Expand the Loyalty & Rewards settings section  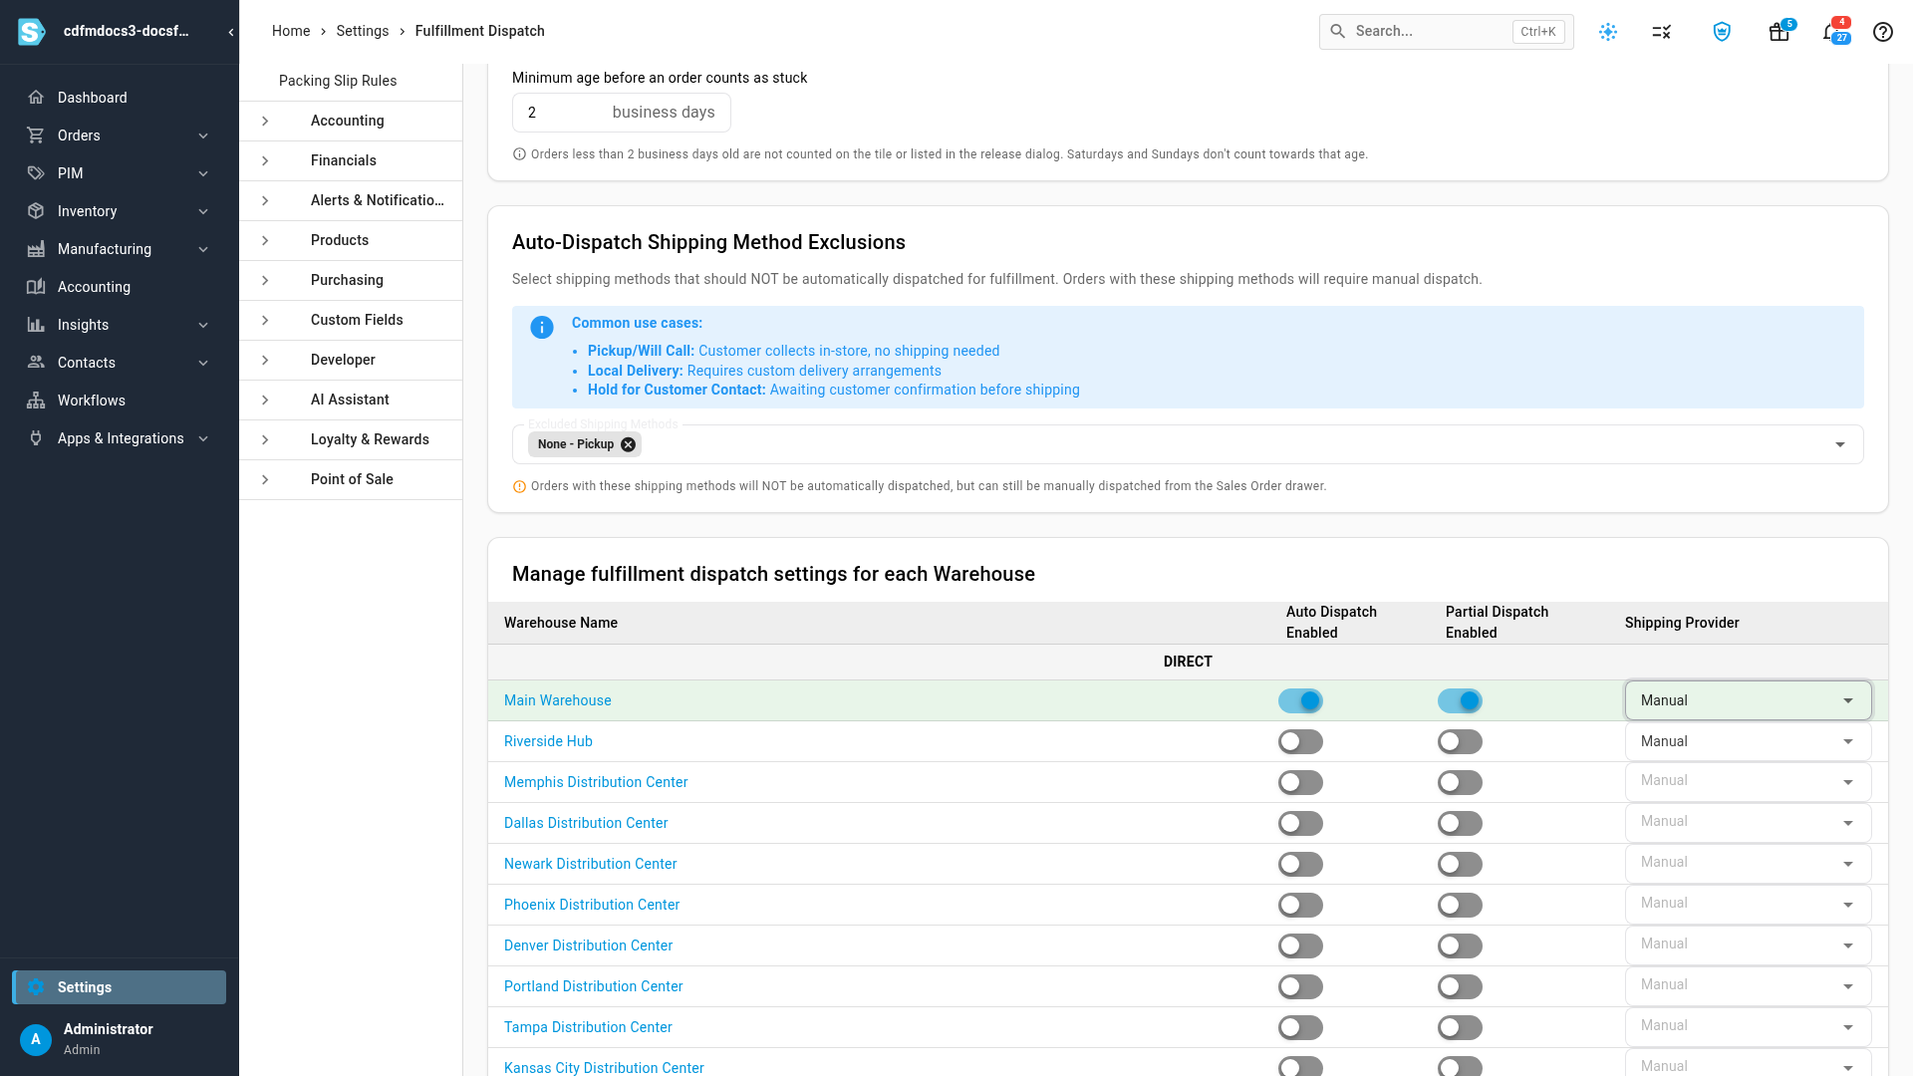pos(265,439)
